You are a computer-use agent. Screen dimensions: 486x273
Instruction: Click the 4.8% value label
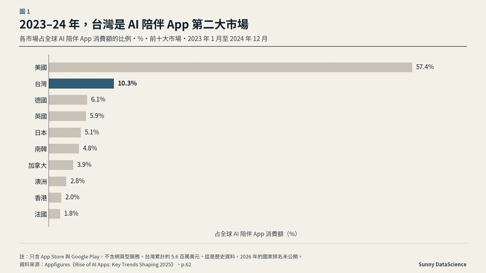point(90,148)
